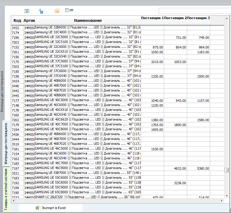Switch to Товары в учетной системе tab
Screen dimensions: 231x213
(6, 190)
